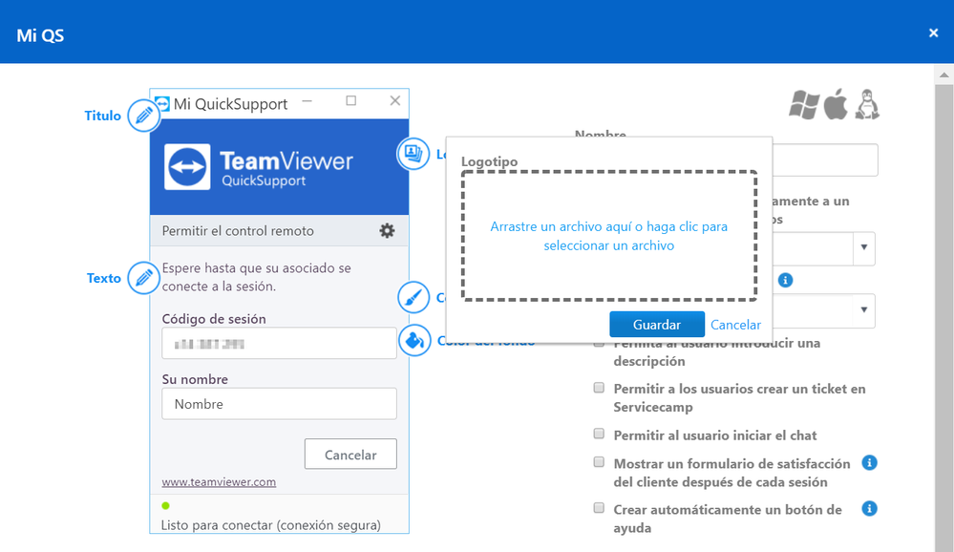Viewport: 954px width, 552px height.
Task: Click Cancelar in the Logotipo popup
Action: (x=735, y=325)
